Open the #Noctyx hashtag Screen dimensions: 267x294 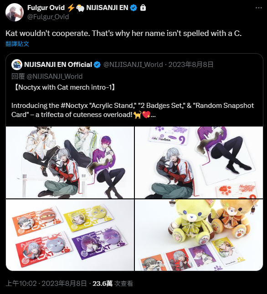click(x=74, y=106)
